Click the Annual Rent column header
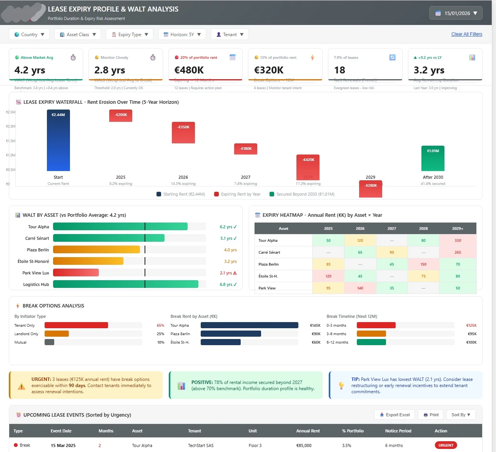Image resolution: width=496 pixels, height=452 pixels. (308, 431)
